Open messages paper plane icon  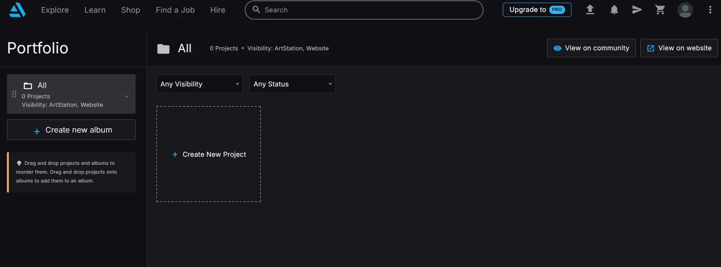click(637, 10)
